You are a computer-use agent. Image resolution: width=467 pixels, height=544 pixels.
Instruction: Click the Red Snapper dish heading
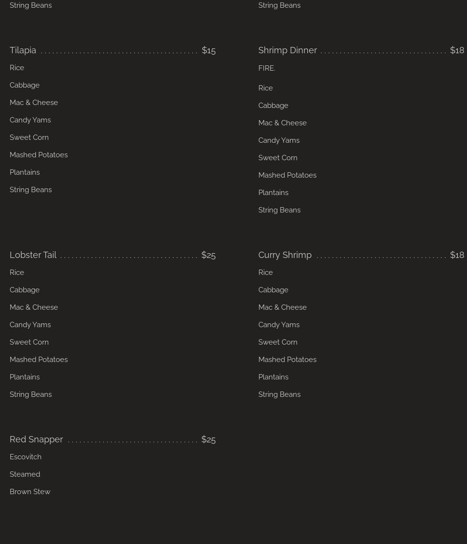36,439
